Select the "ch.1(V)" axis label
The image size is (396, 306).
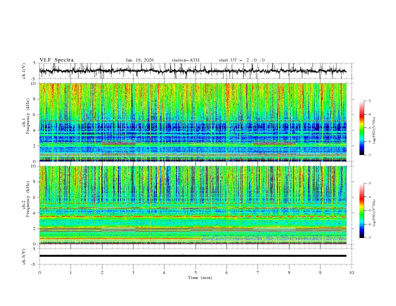click(x=24, y=71)
